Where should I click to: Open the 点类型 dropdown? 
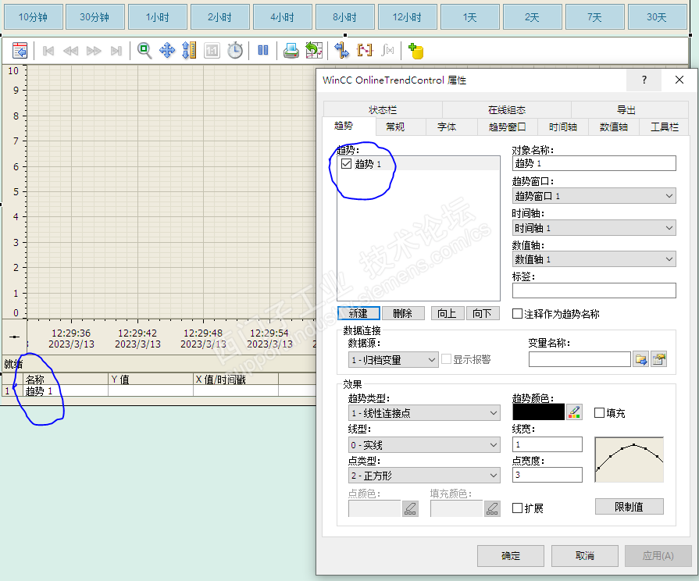424,476
